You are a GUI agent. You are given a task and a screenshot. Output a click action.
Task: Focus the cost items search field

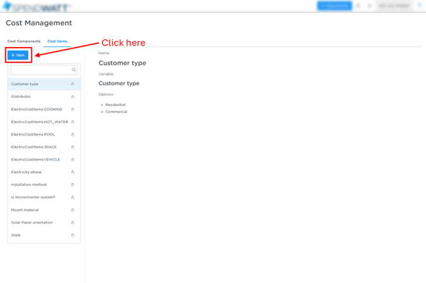[41, 70]
